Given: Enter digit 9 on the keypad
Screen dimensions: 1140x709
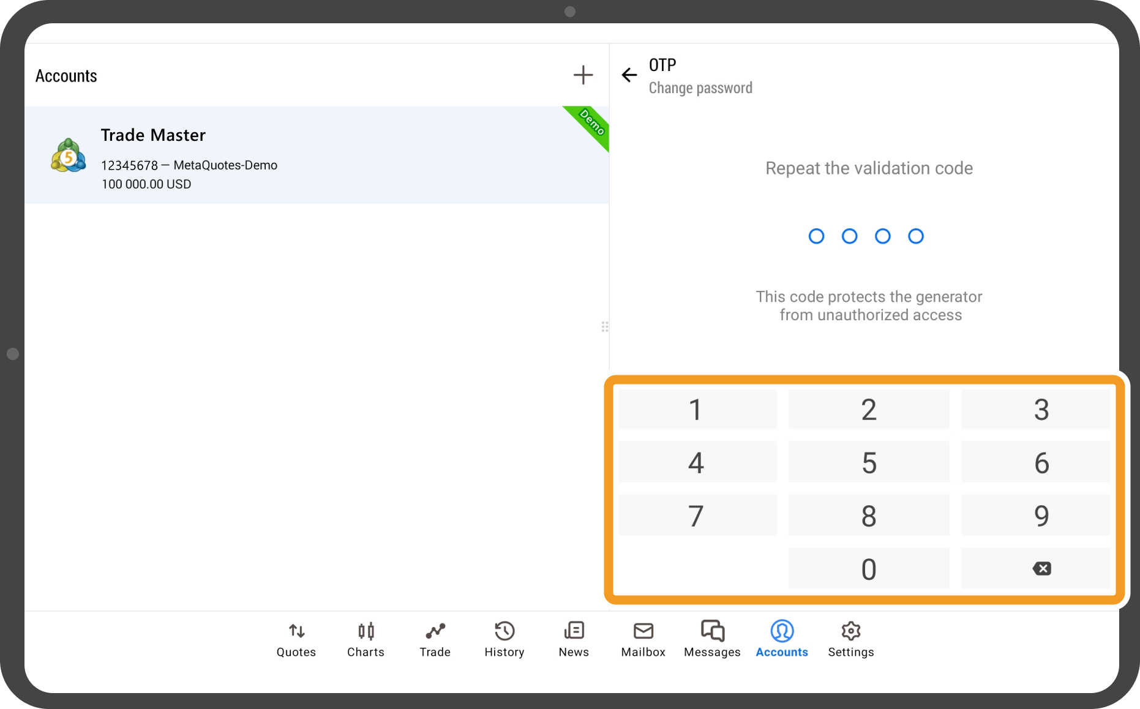Looking at the screenshot, I should coord(1041,516).
